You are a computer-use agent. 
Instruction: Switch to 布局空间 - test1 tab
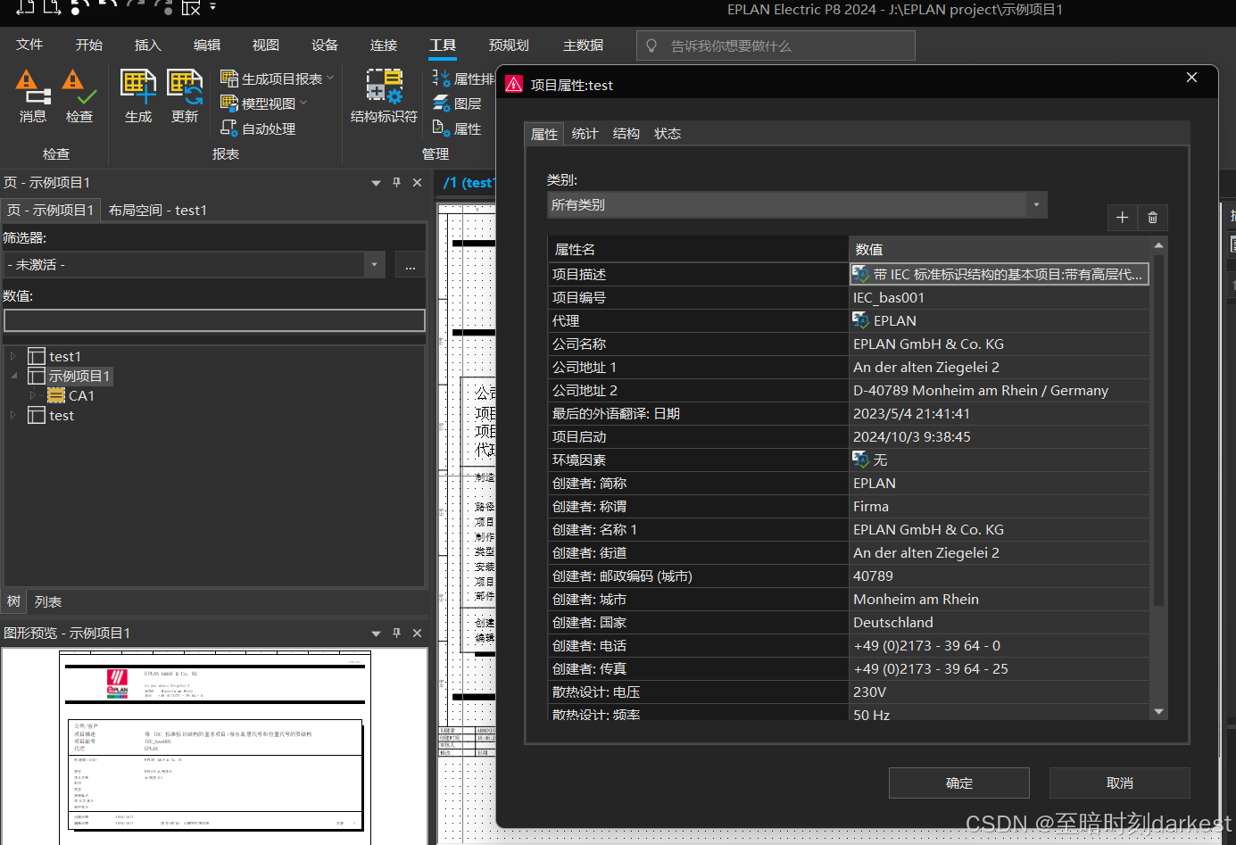coord(158,210)
